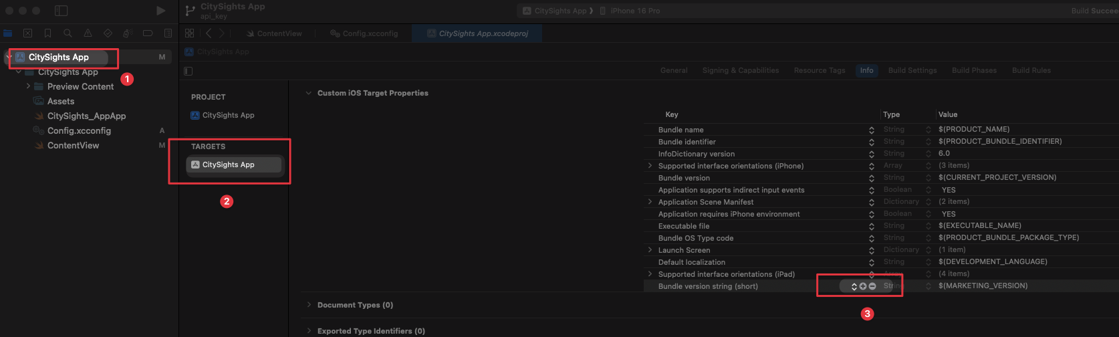The image size is (1119, 337).
Task: Open the Breakpoint navigator icon
Action: 148,33
